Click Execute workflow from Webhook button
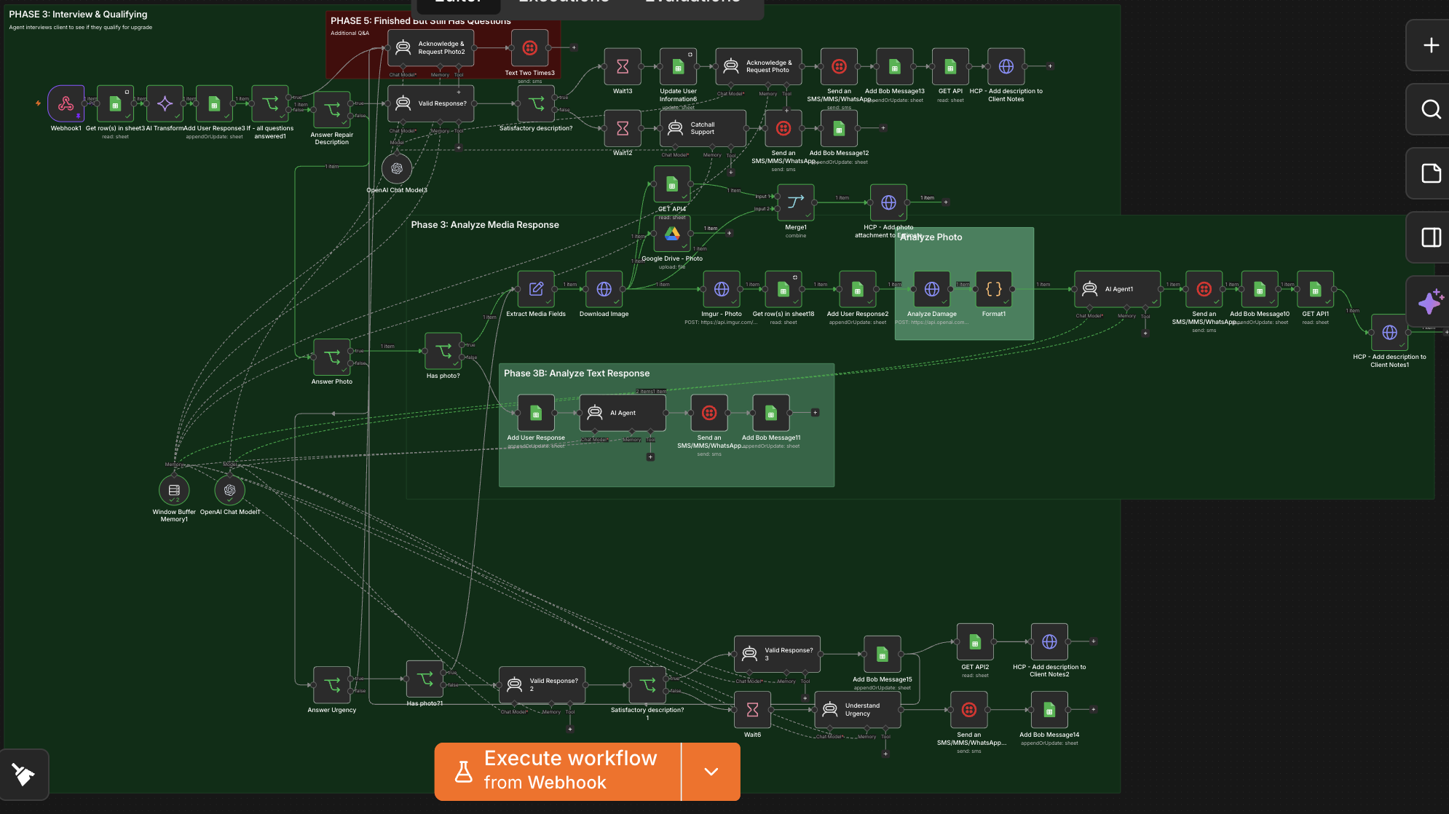This screenshot has width=1449, height=814. point(558,772)
